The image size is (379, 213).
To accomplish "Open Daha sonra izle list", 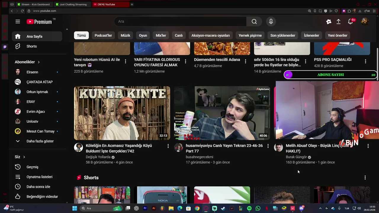I will coord(37,187).
